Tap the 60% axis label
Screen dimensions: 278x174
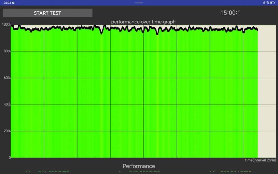[x=7, y=78]
